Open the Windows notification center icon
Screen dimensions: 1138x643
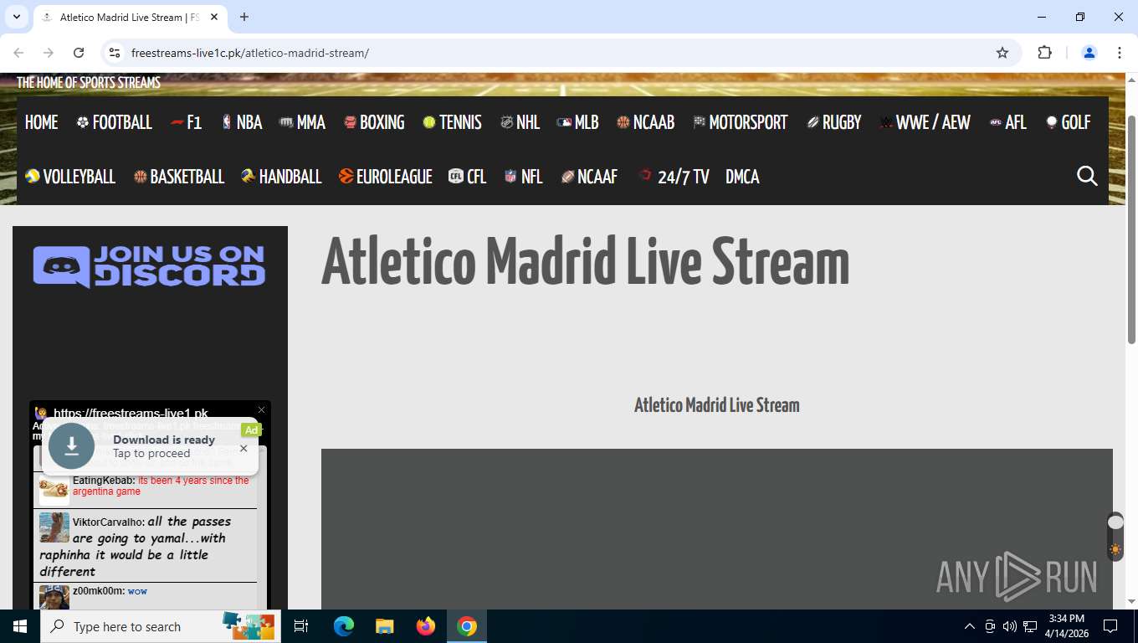pos(1110,626)
